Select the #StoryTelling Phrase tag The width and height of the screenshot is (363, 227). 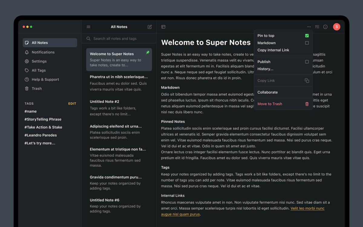pos(43,119)
